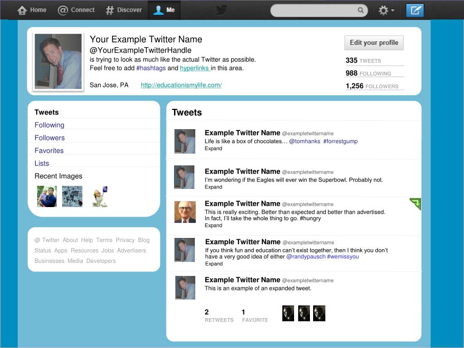Click Example Twitter Name on the #hungry tweet
This screenshot has height=348, width=464.
pyautogui.click(x=242, y=203)
